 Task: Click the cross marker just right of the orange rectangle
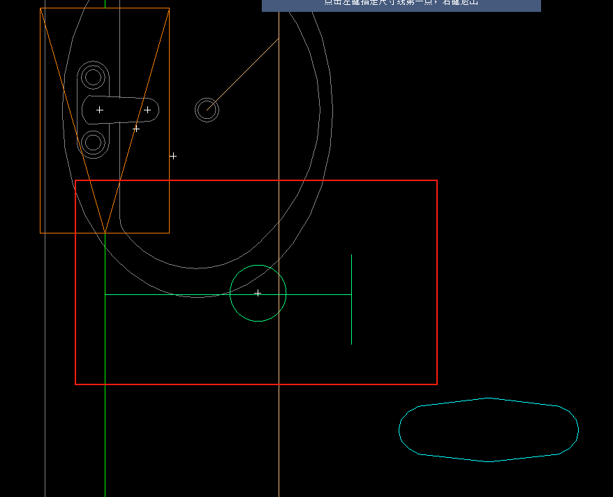172,156
